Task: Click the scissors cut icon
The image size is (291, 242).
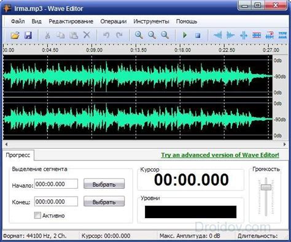Action: [x=47, y=36]
